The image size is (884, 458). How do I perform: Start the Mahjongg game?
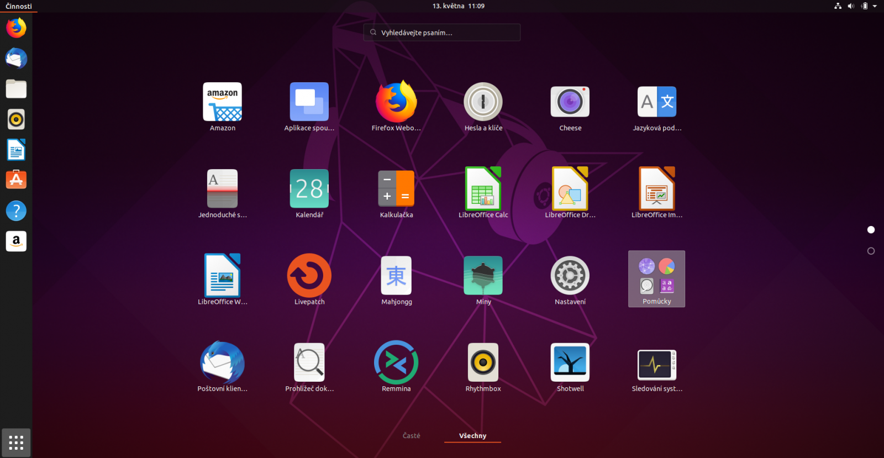point(396,281)
